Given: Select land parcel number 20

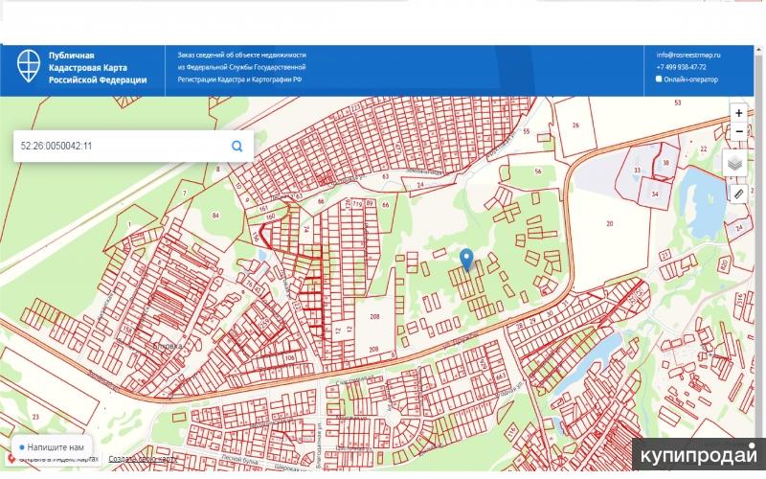Looking at the screenshot, I should 608,222.
